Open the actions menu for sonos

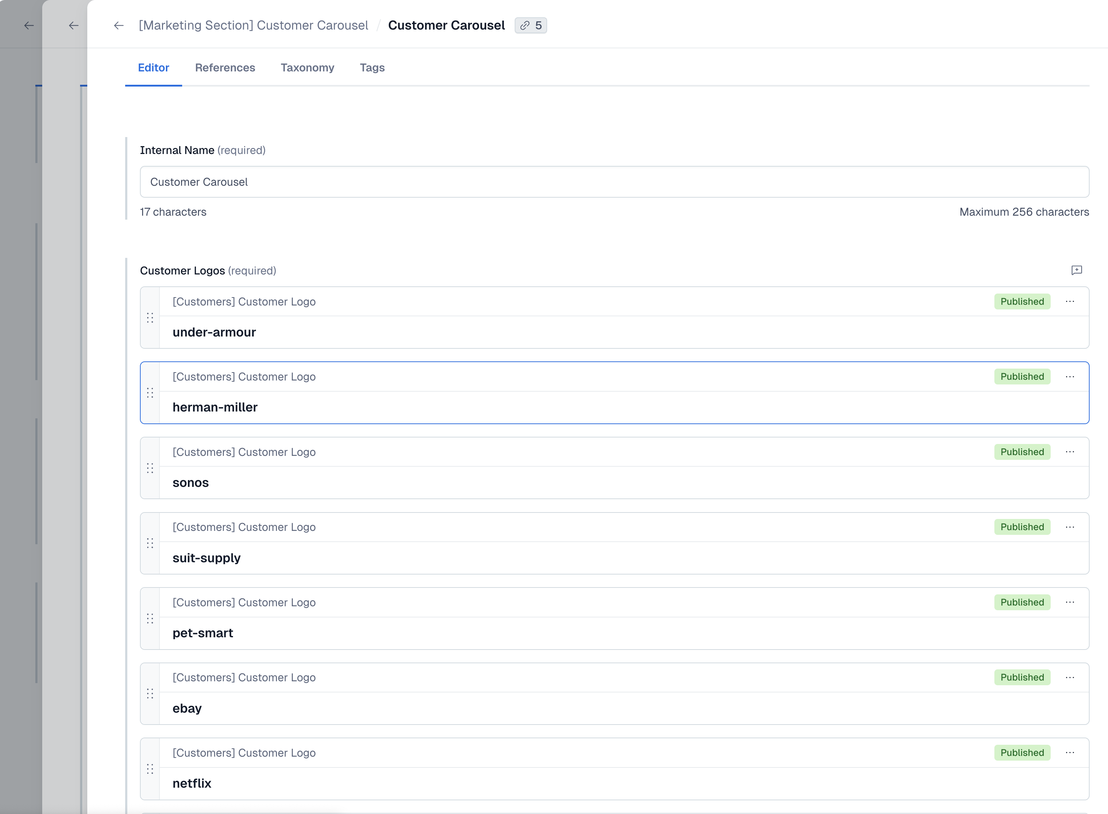click(1069, 452)
